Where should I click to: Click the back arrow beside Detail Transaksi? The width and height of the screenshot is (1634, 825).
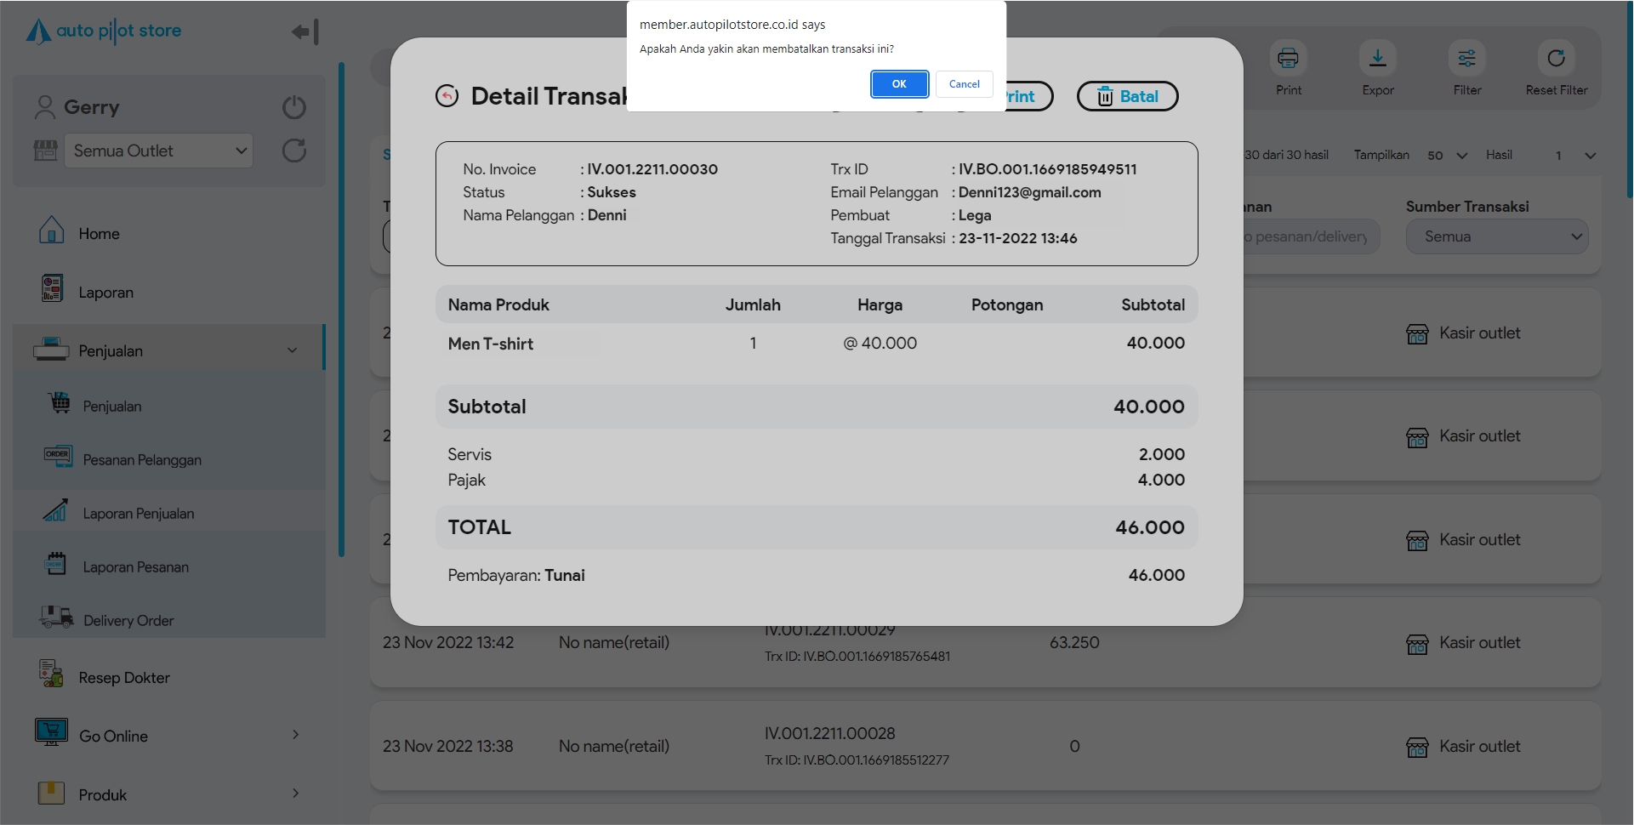(x=447, y=96)
